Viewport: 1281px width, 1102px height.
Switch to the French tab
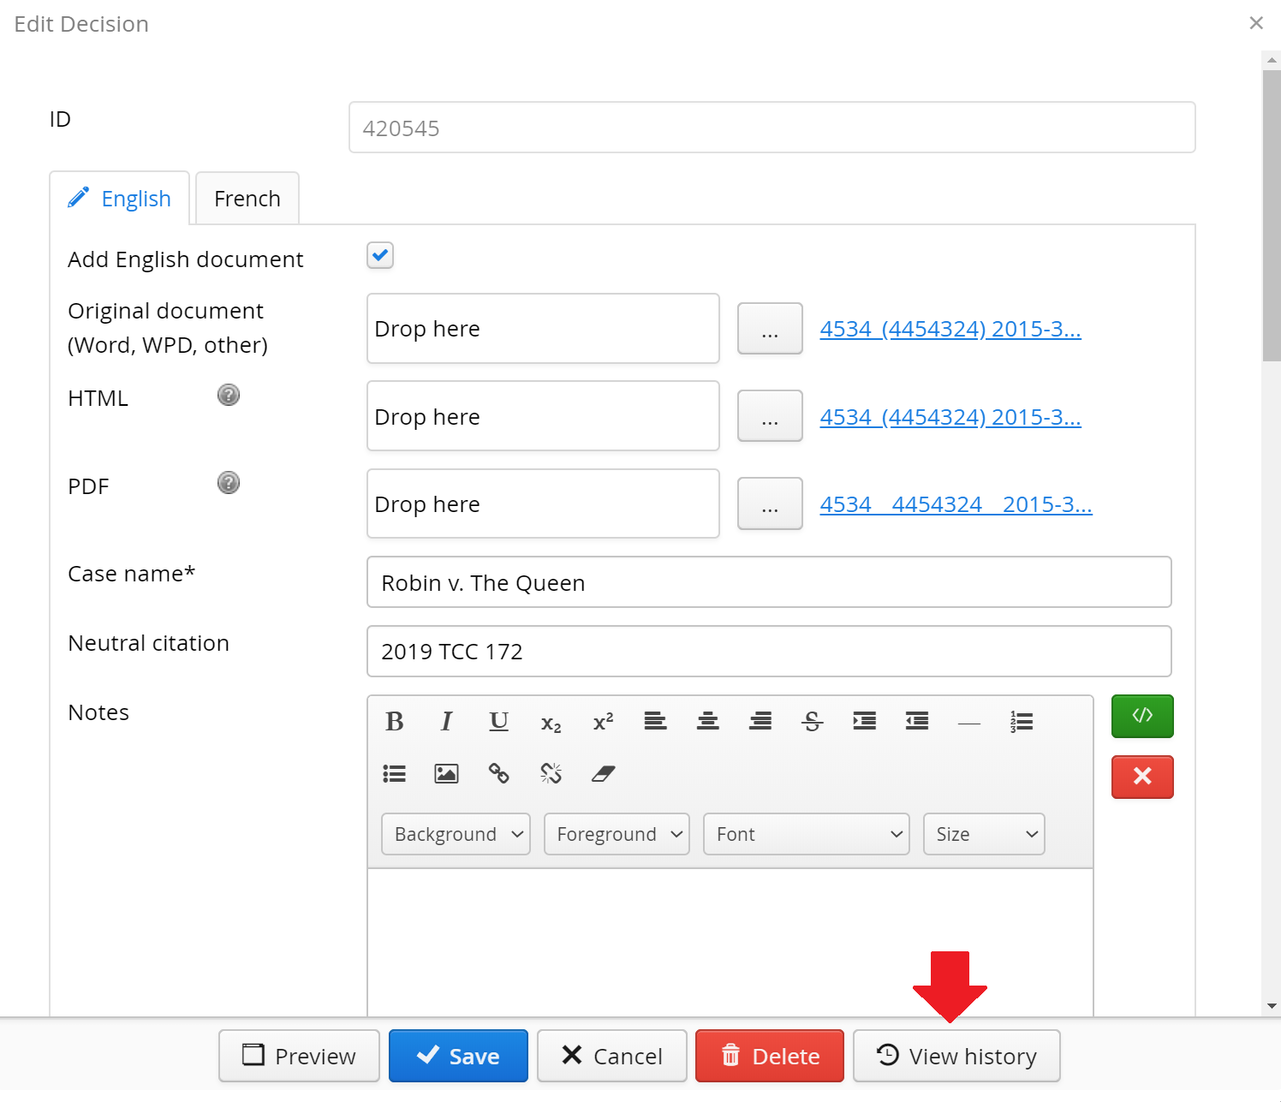[247, 199]
